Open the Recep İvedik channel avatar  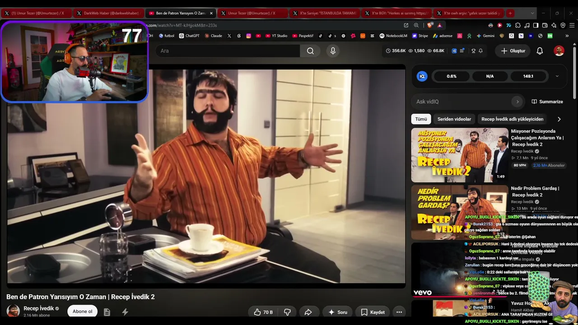pos(13,311)
